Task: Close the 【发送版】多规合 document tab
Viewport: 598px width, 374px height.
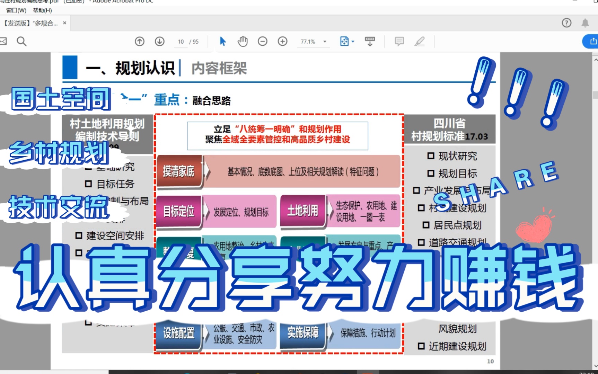Action: click(64, 23)
